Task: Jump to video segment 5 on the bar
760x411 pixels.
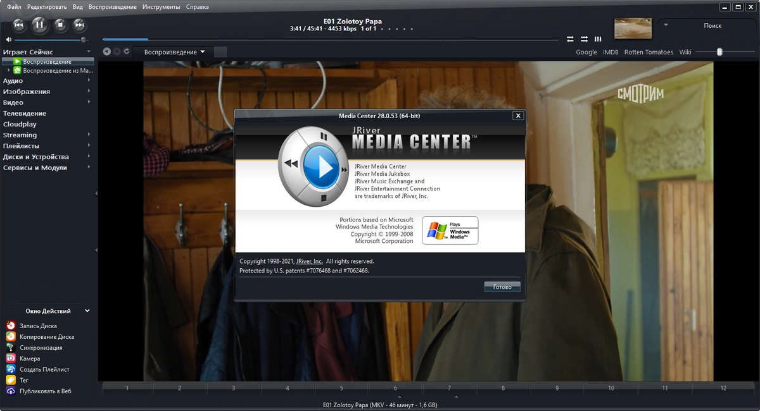Action: click(341, 388)
